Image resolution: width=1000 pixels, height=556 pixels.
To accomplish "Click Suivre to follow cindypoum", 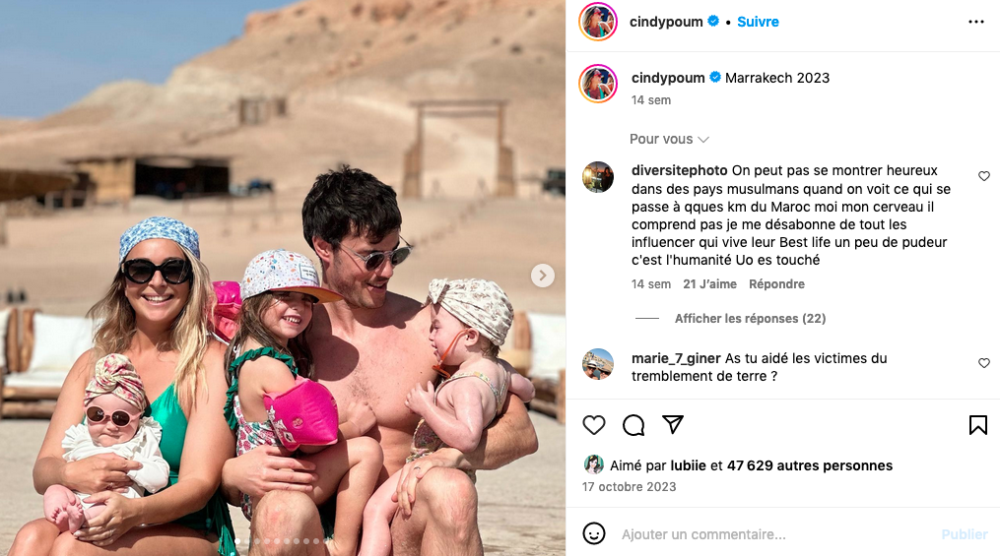I will [758, 22].
